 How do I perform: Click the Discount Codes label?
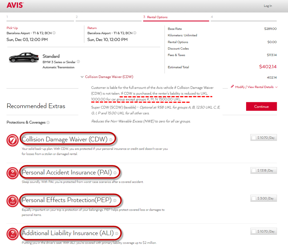178,48
